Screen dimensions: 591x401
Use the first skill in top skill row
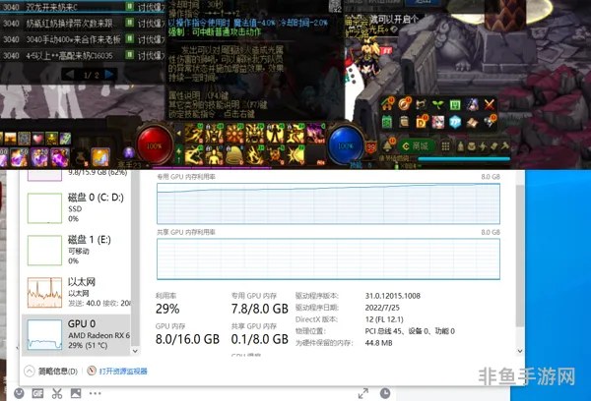(194, 133)
